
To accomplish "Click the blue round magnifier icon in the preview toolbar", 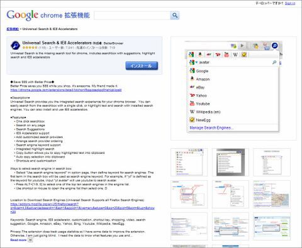I will 274,45.
